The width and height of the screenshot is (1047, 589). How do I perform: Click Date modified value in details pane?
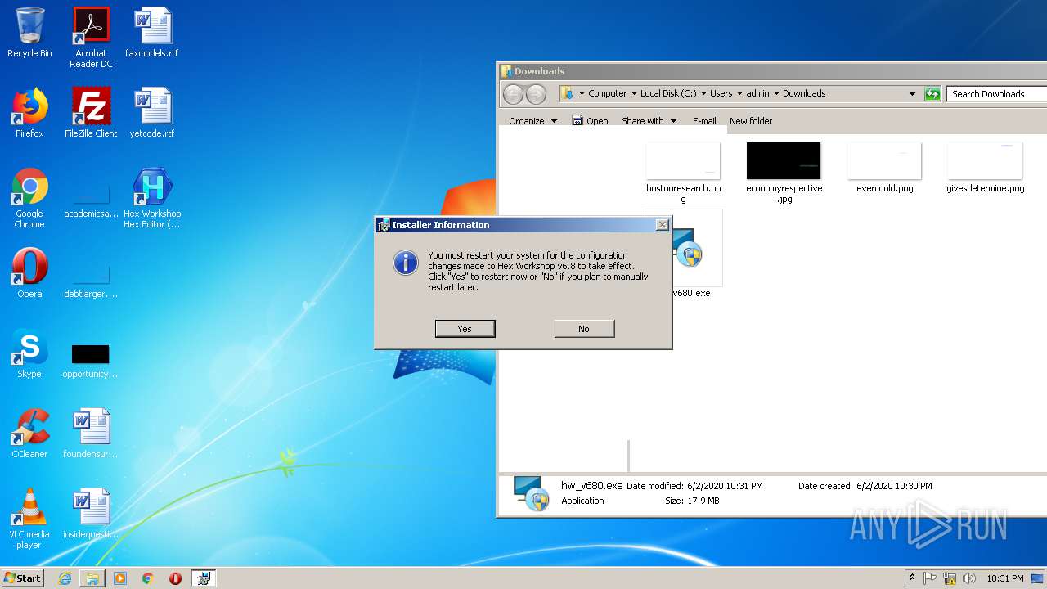pos(725,486)
